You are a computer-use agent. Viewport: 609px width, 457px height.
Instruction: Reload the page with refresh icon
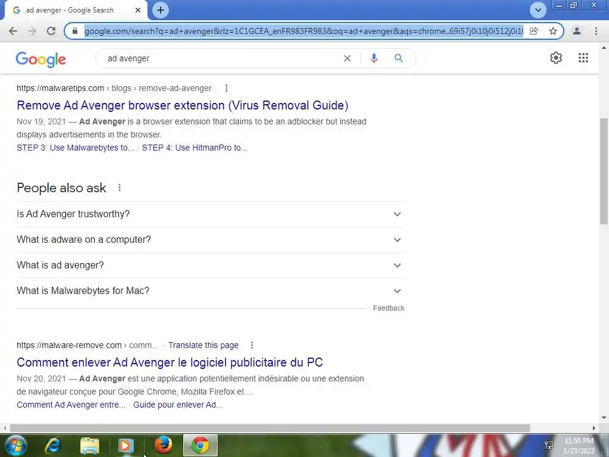pos(51,31)
